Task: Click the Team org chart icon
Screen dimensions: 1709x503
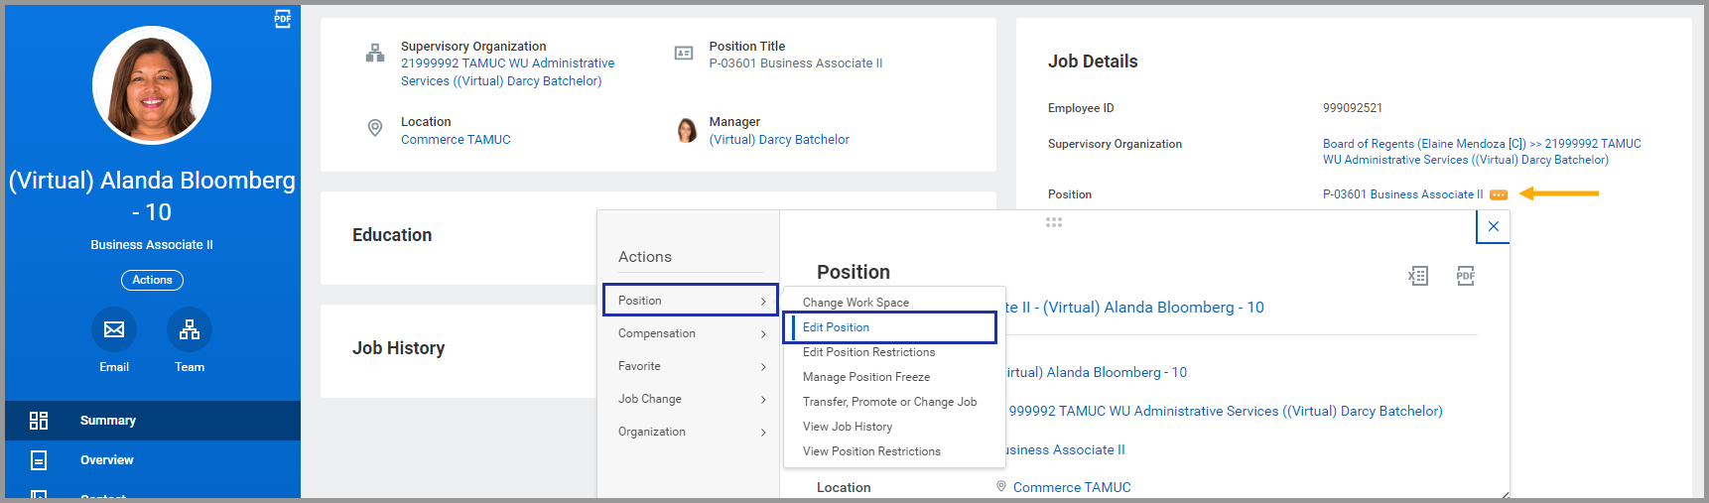Action: [190, 329]
